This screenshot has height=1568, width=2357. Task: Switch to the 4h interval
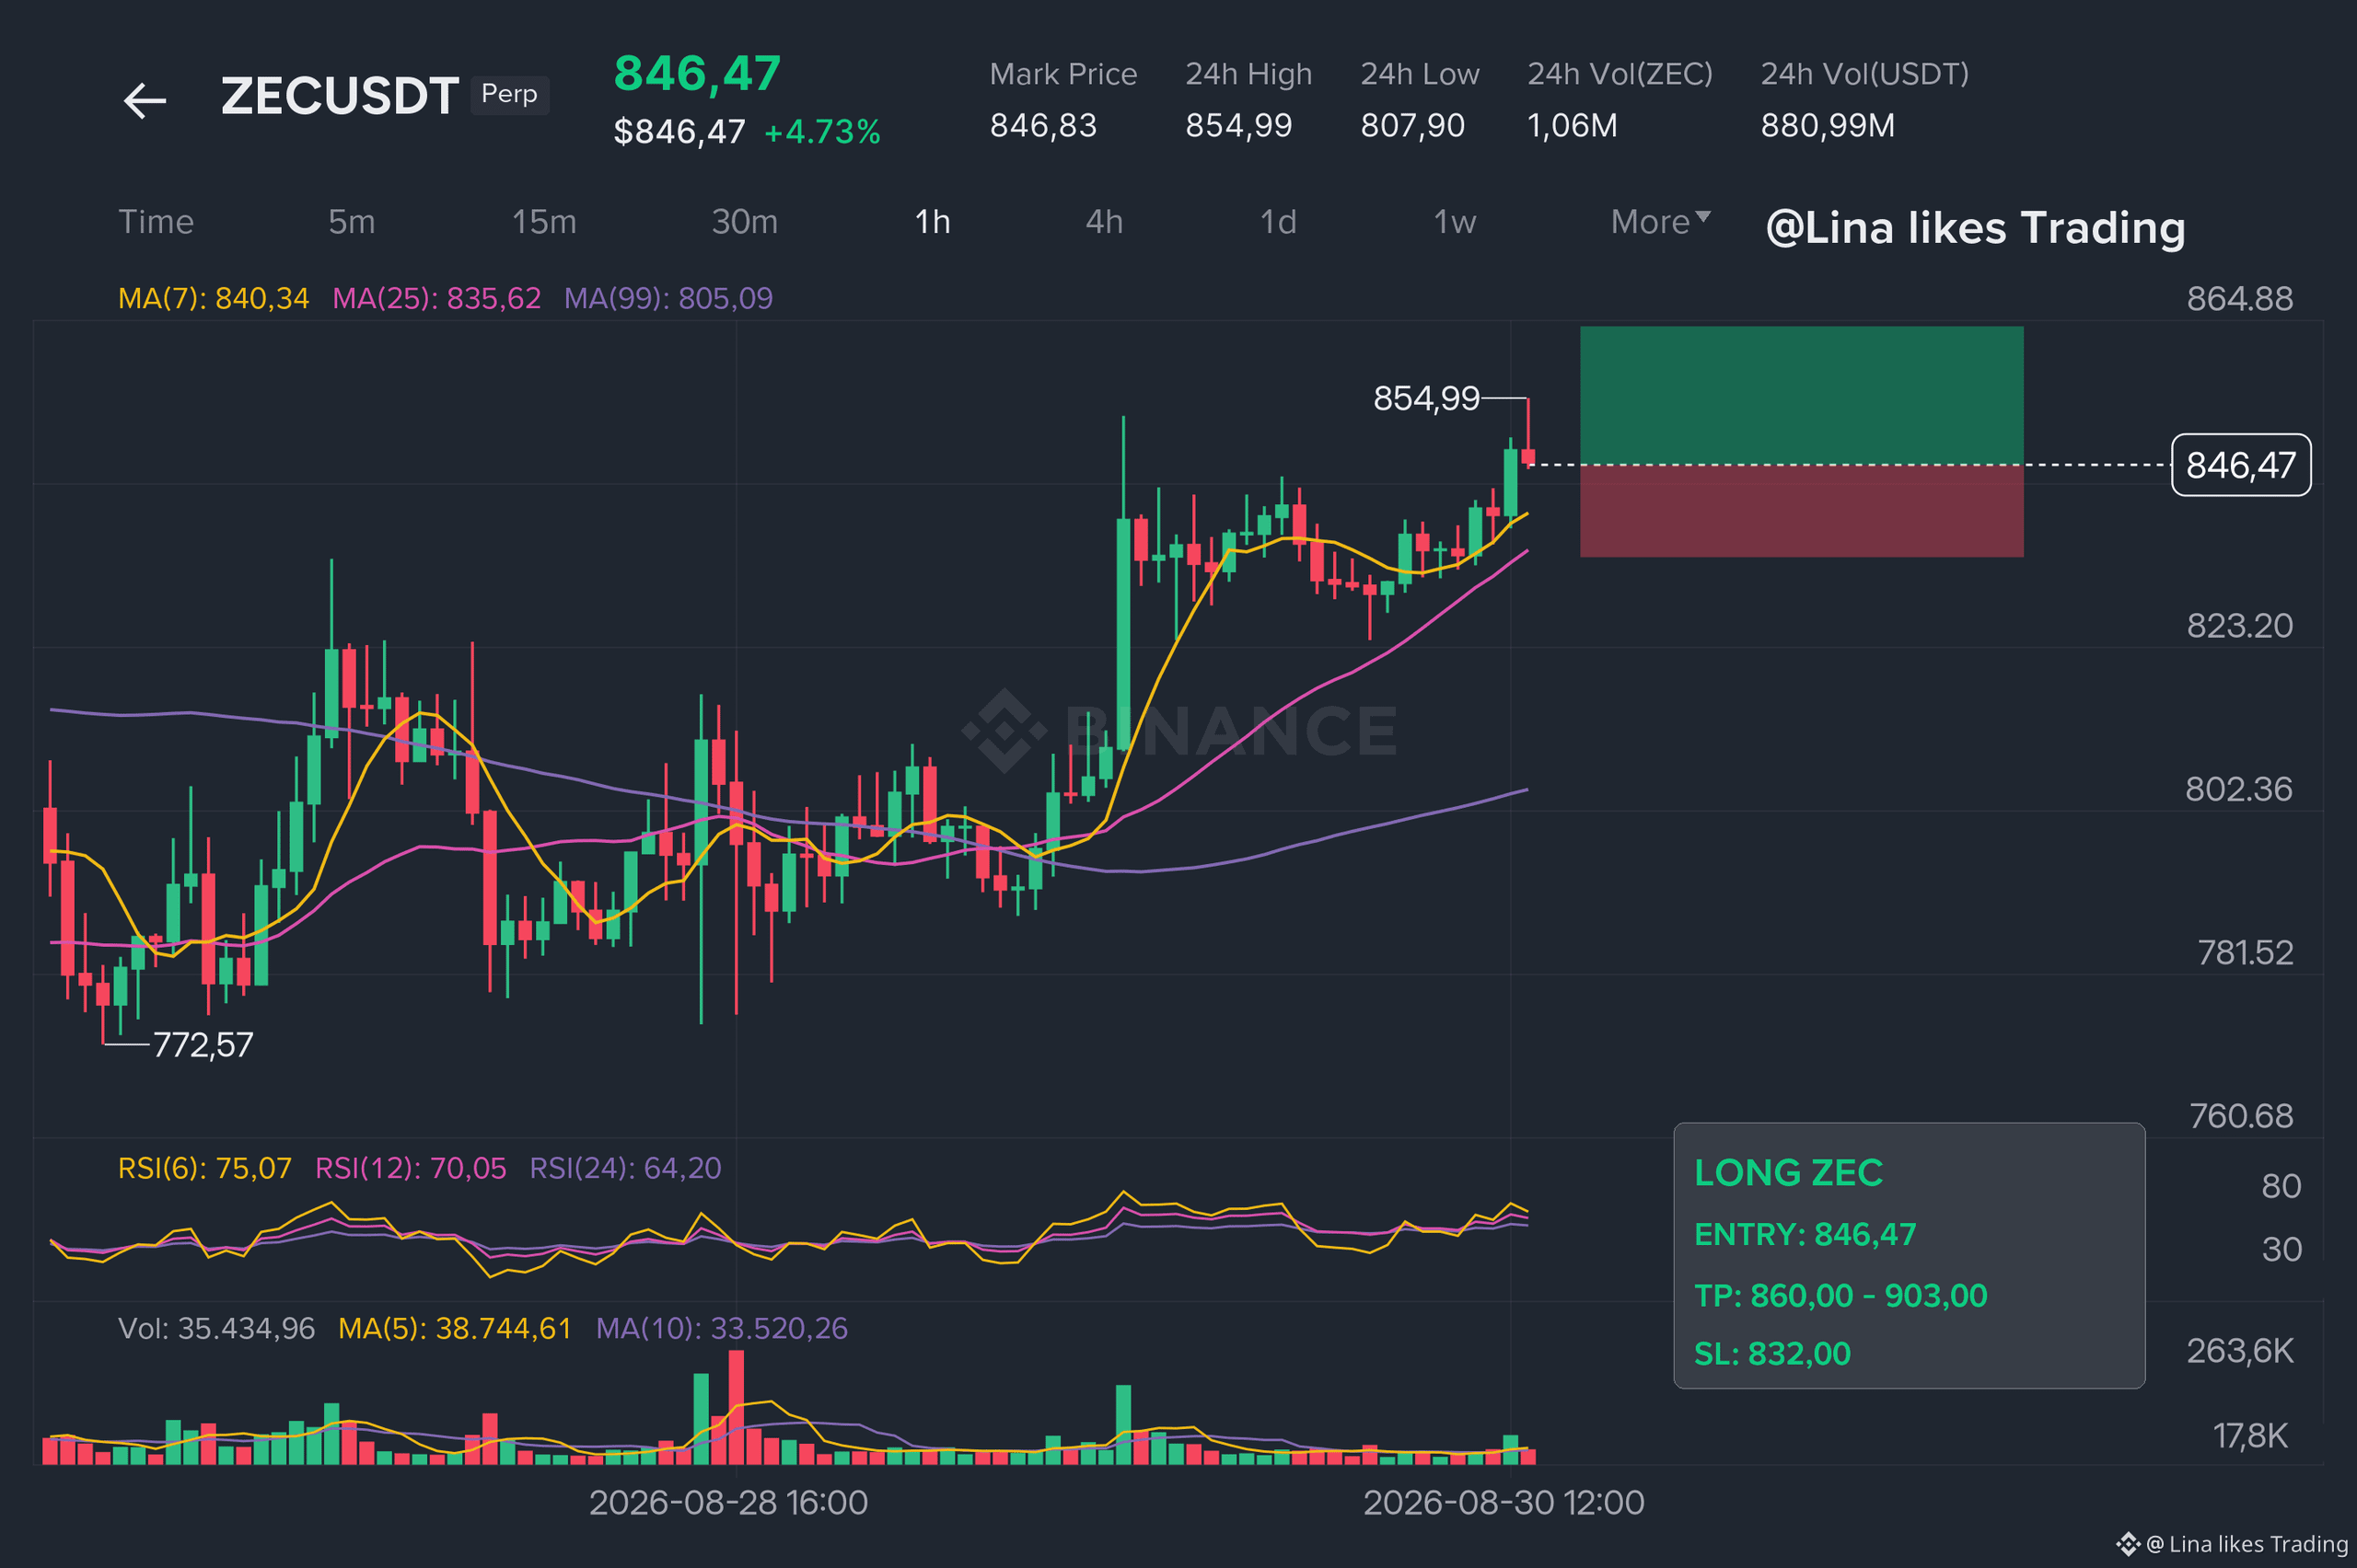1105,222
